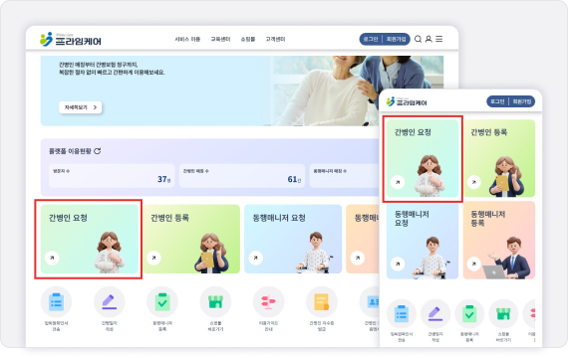
Task: Click the green checklist shortcut icon on desktop
Action: (x=162, y=302)
